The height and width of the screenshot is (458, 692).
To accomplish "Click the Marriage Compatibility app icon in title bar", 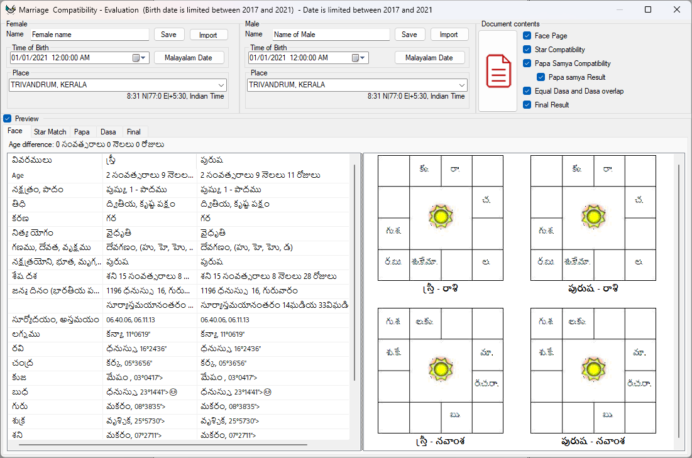I will pos(11,9).
